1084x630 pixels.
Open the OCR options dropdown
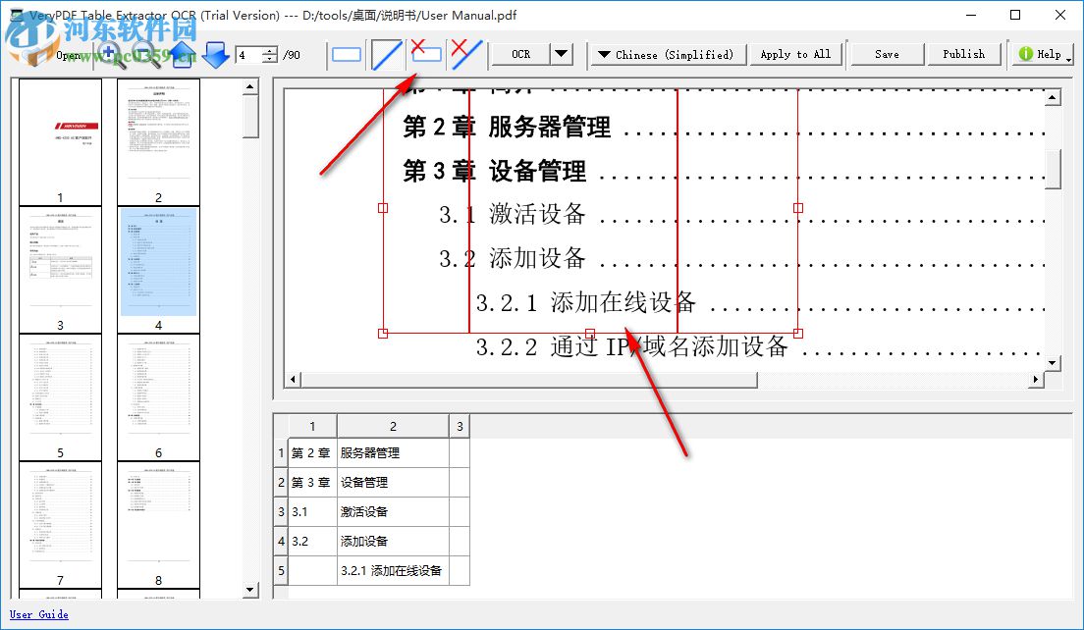(560, 54)
